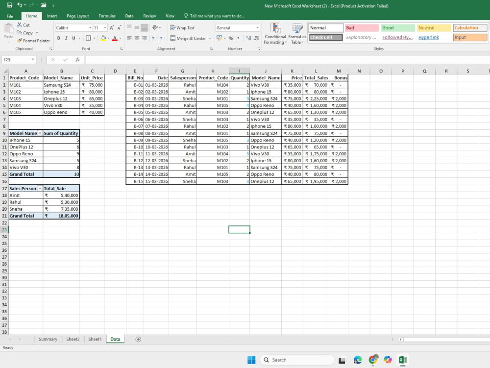This screenshot has width=490, height=368.
Task: Apply the Check Cell style
Action: coord(325,37)
